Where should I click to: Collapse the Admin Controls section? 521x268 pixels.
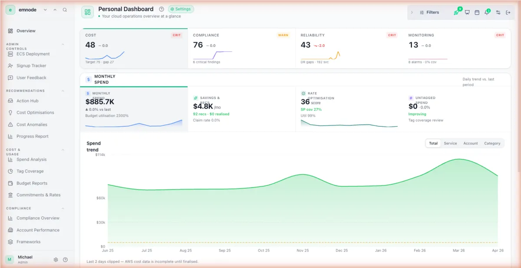(x=63, y=44)
